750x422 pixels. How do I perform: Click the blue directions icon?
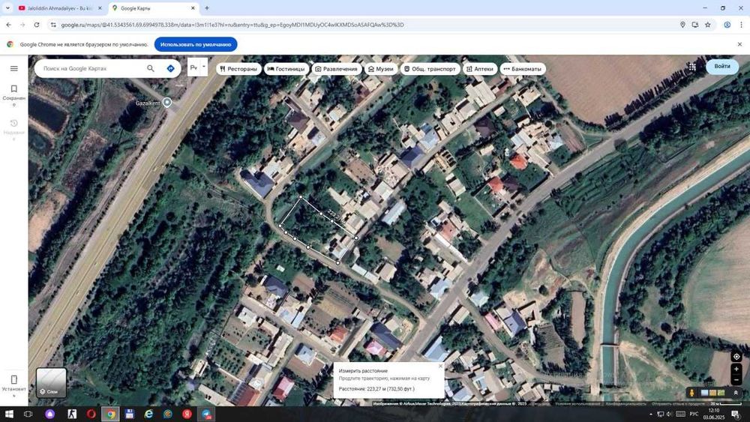coord(171,68)
